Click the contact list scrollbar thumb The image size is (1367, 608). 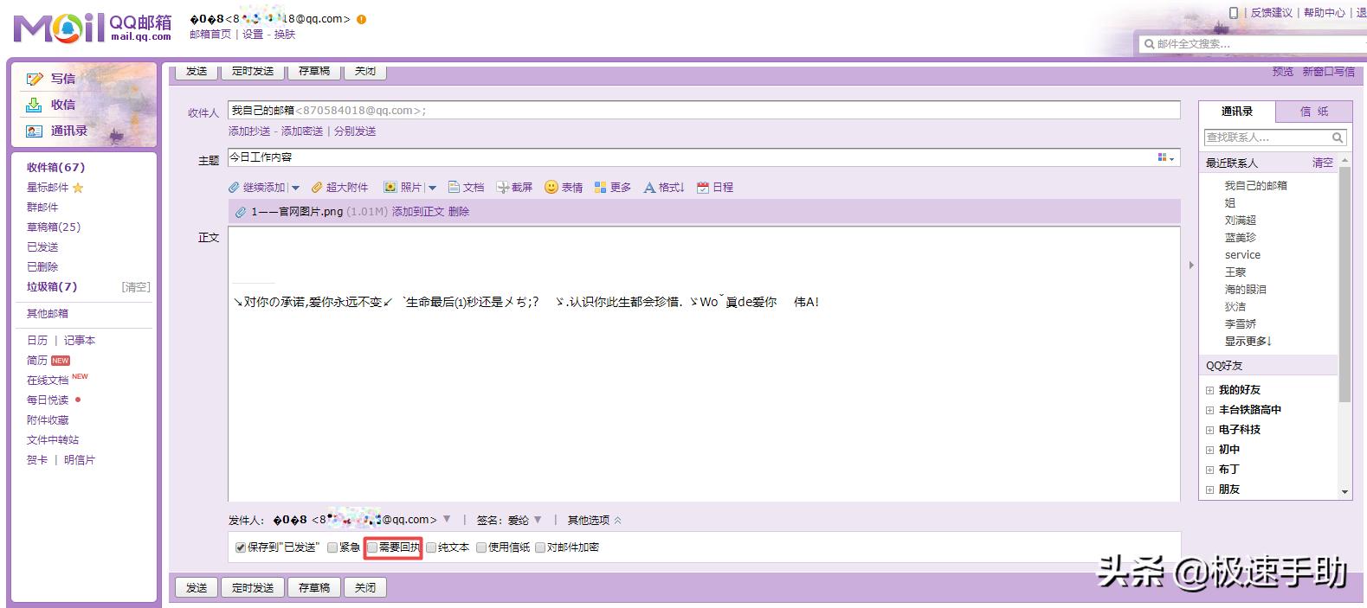[1344, 285]
